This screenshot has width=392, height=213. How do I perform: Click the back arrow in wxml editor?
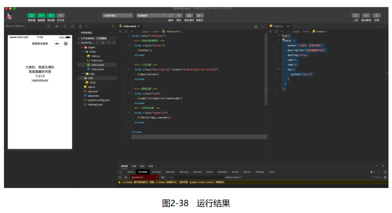click(132, 32)
